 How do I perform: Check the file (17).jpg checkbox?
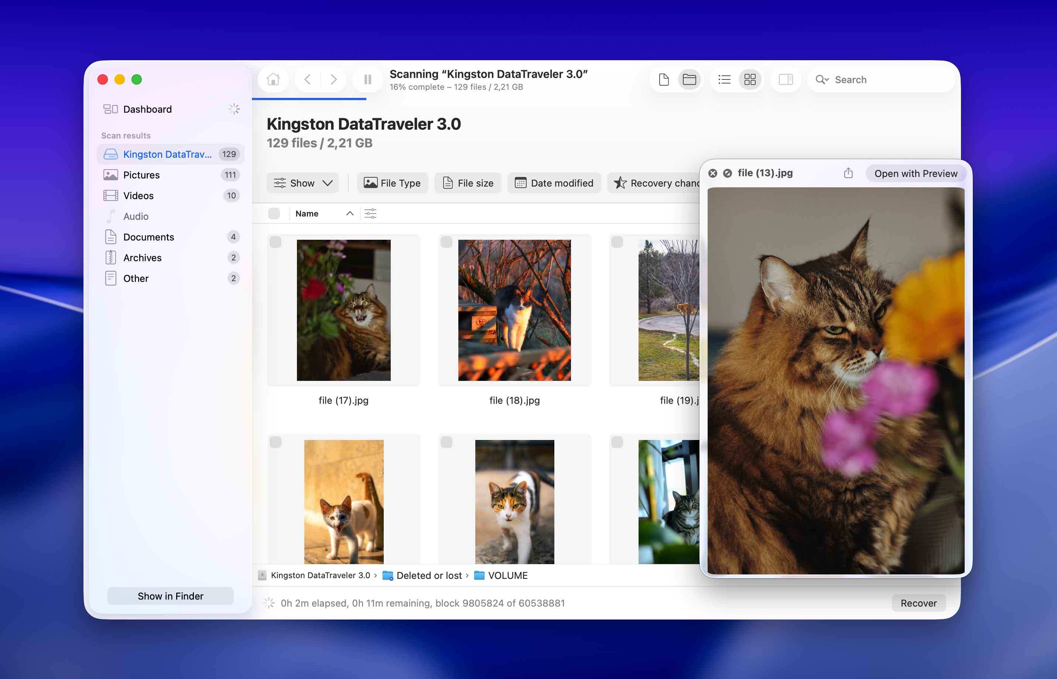point(276,242)
